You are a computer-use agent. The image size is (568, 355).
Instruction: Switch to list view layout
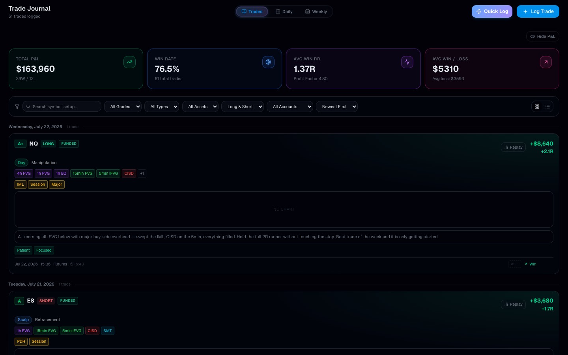coord(547,106)
